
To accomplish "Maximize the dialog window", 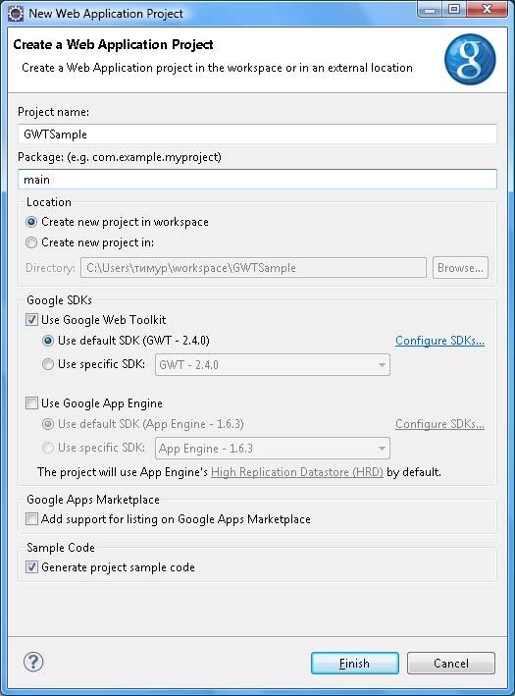I will [454, 9].
